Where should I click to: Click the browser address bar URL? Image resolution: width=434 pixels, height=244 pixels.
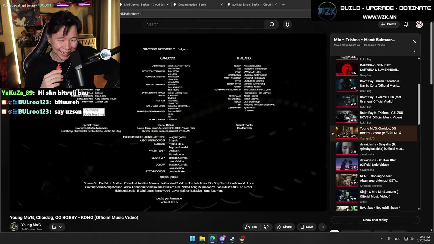(x=215, y=14)
